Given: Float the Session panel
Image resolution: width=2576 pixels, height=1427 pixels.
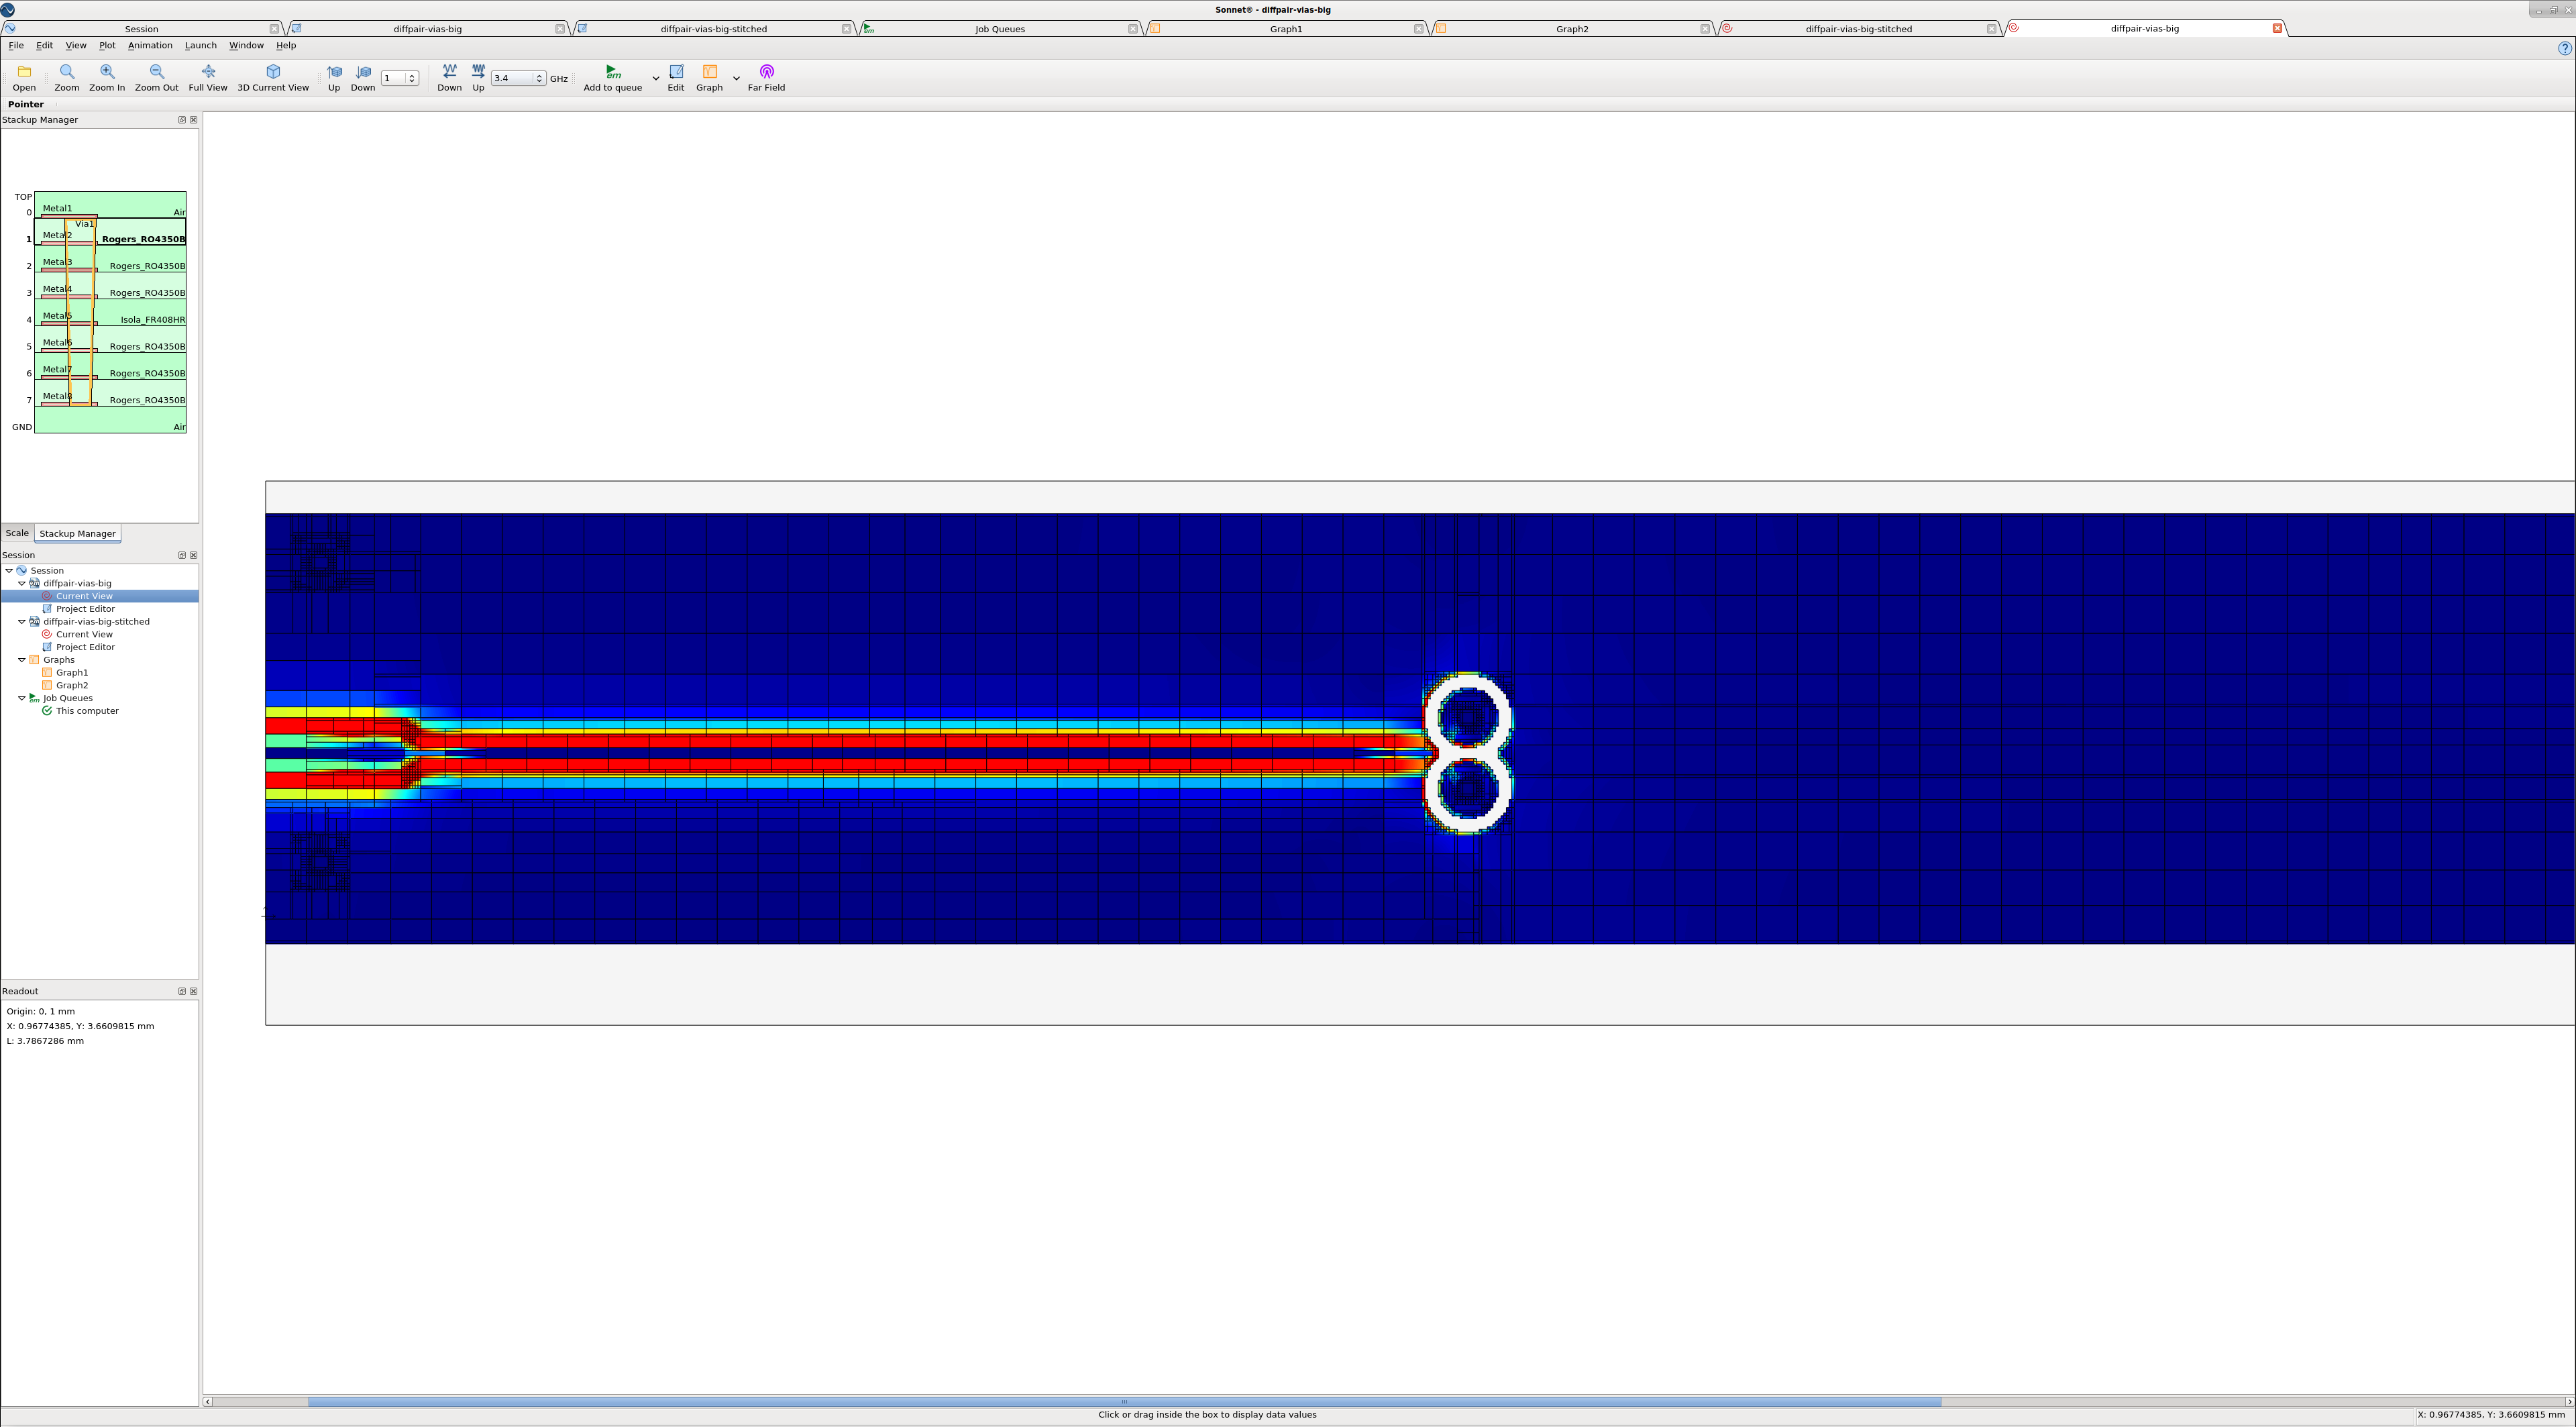Looking at the screenshot, I should (x=182, y=555).
